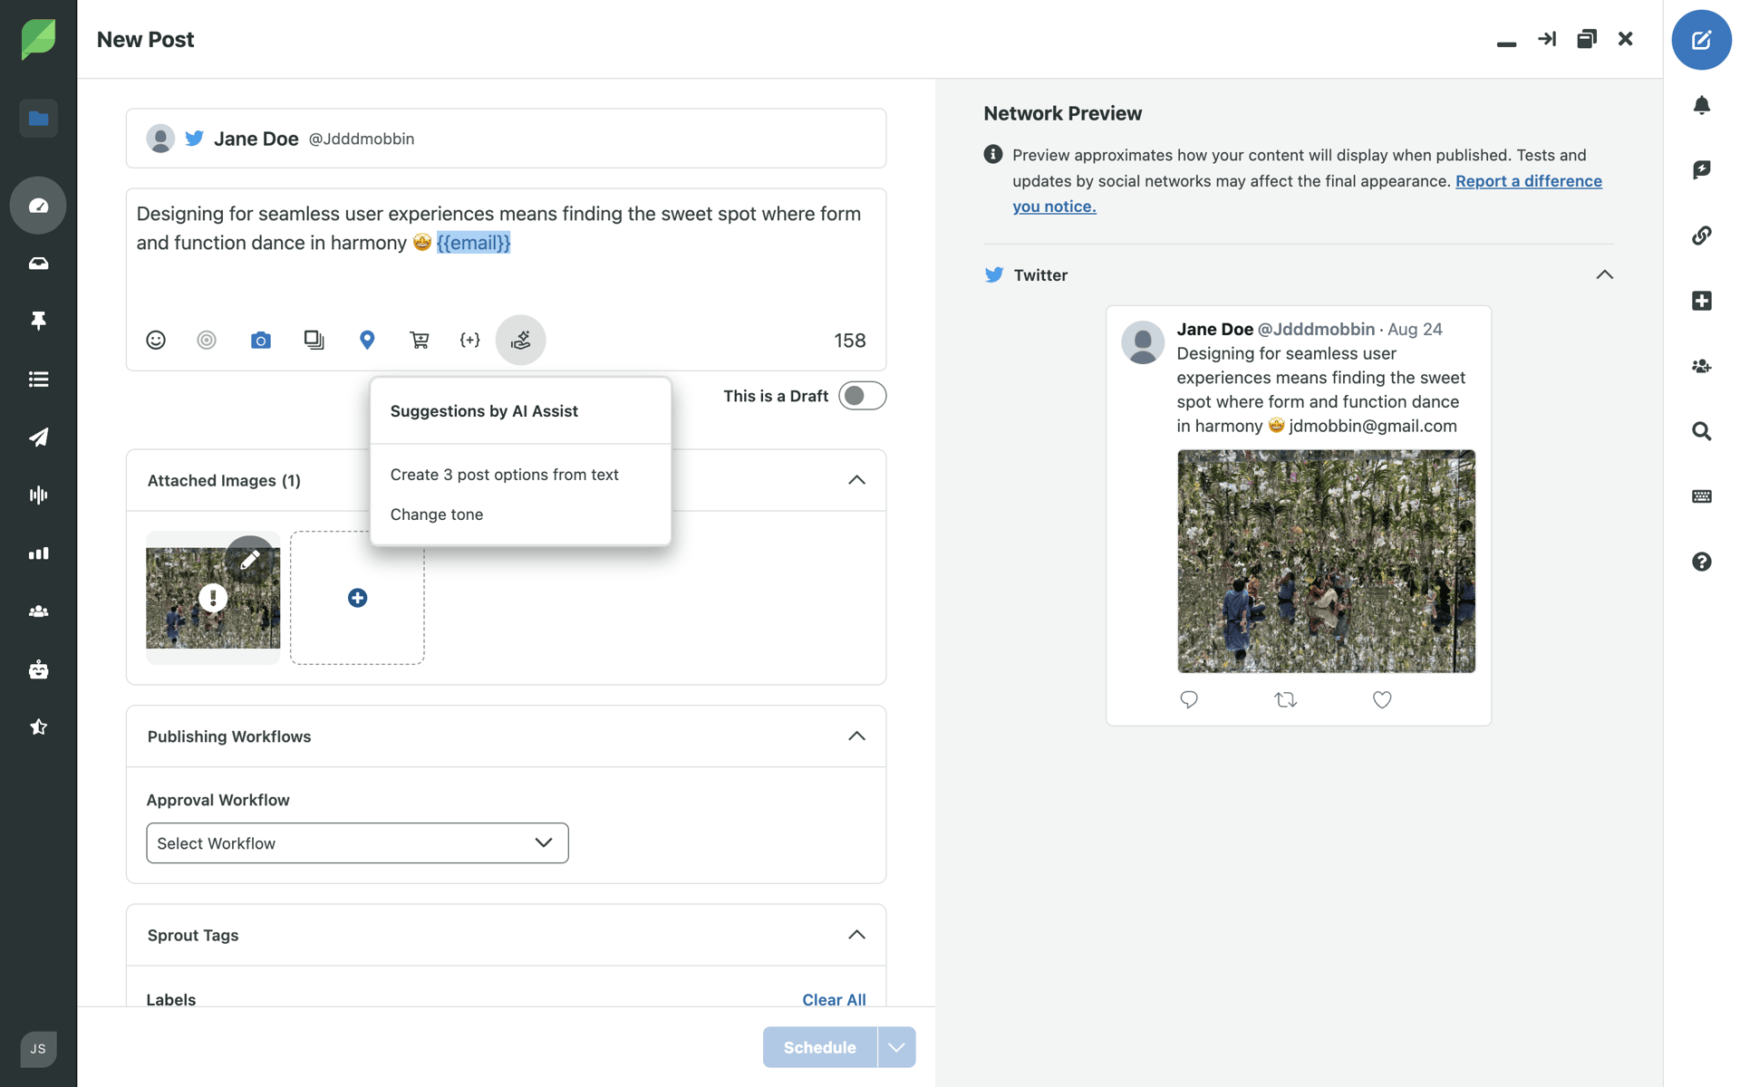Click the Sprout leaf logo
Viewport: 1740px width, 1087px height.
coord(38,39)
